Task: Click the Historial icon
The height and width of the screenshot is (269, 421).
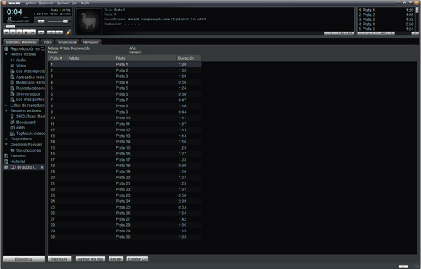Action: [x=6, y=162]
